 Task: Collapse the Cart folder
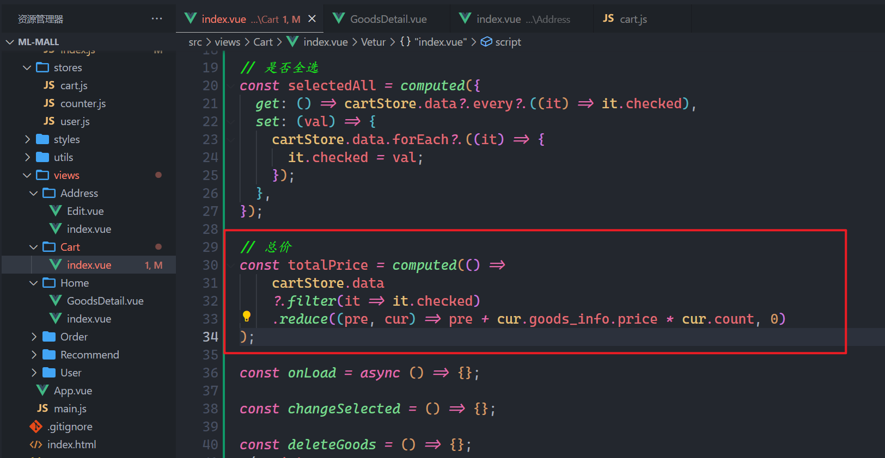(34, 247)
